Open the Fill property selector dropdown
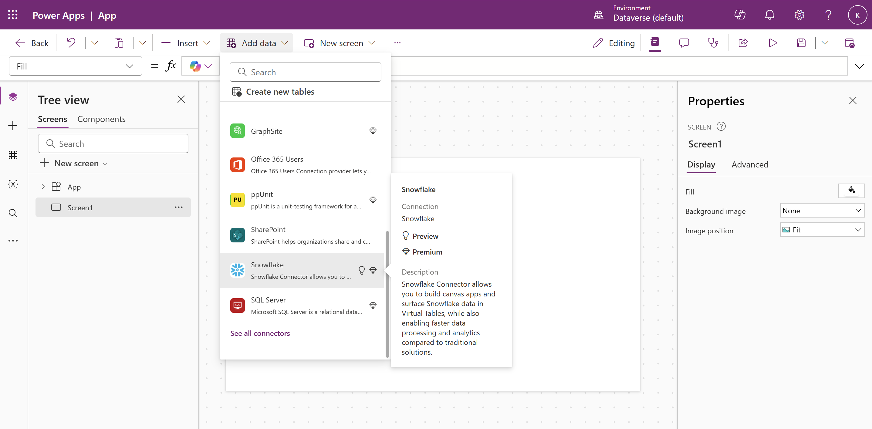Viewport: 872px width, 429px height. [x=75, y=66]
